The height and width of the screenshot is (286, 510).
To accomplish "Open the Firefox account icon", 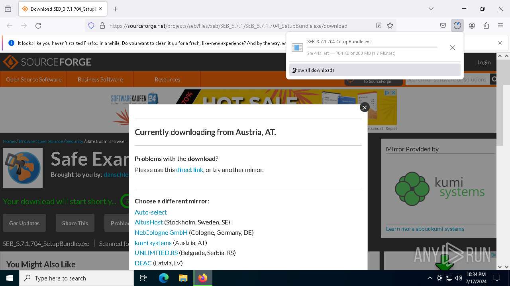I will pyautogui.click(x=472, y=25).
